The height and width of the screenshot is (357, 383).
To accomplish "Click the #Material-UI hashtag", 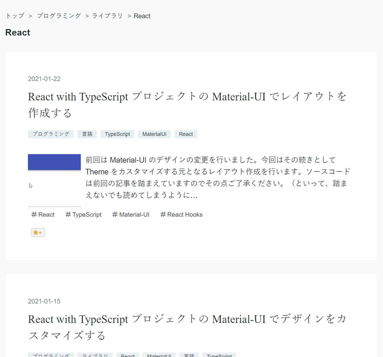I will [131, 215].
